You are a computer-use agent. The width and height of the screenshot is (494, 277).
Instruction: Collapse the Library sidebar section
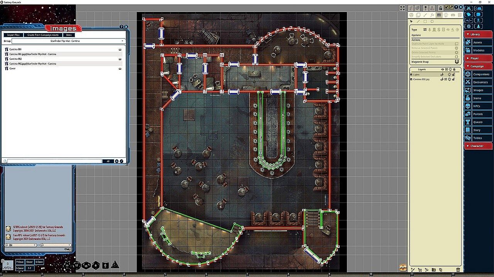479,34
